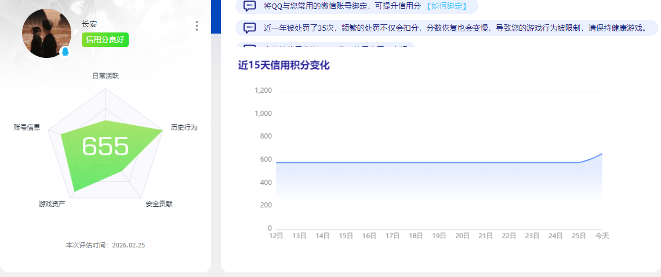Click the 21日 label on chart axis

point(486,236)
